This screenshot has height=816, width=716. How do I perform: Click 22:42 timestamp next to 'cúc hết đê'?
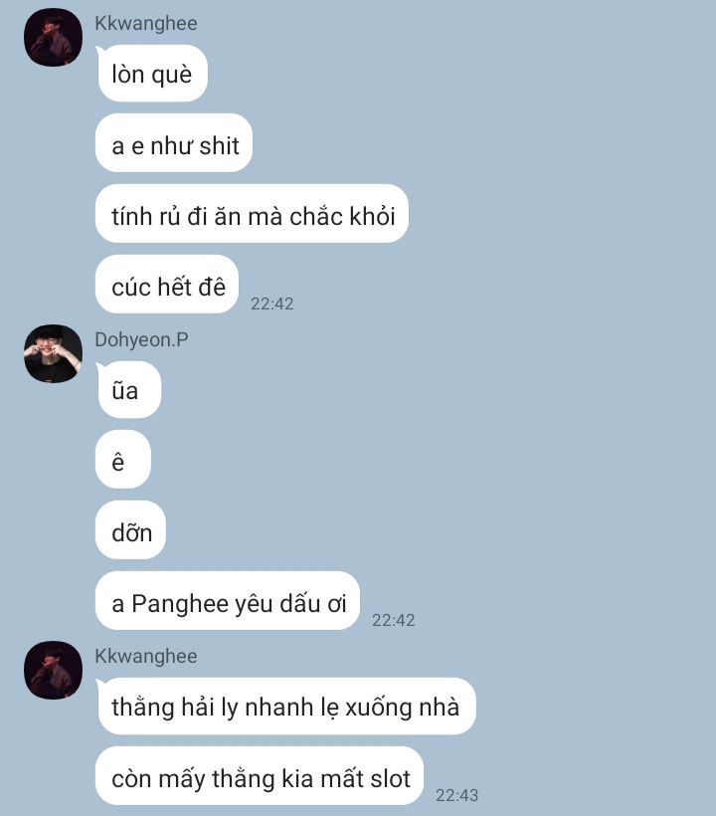coord(271,304)
